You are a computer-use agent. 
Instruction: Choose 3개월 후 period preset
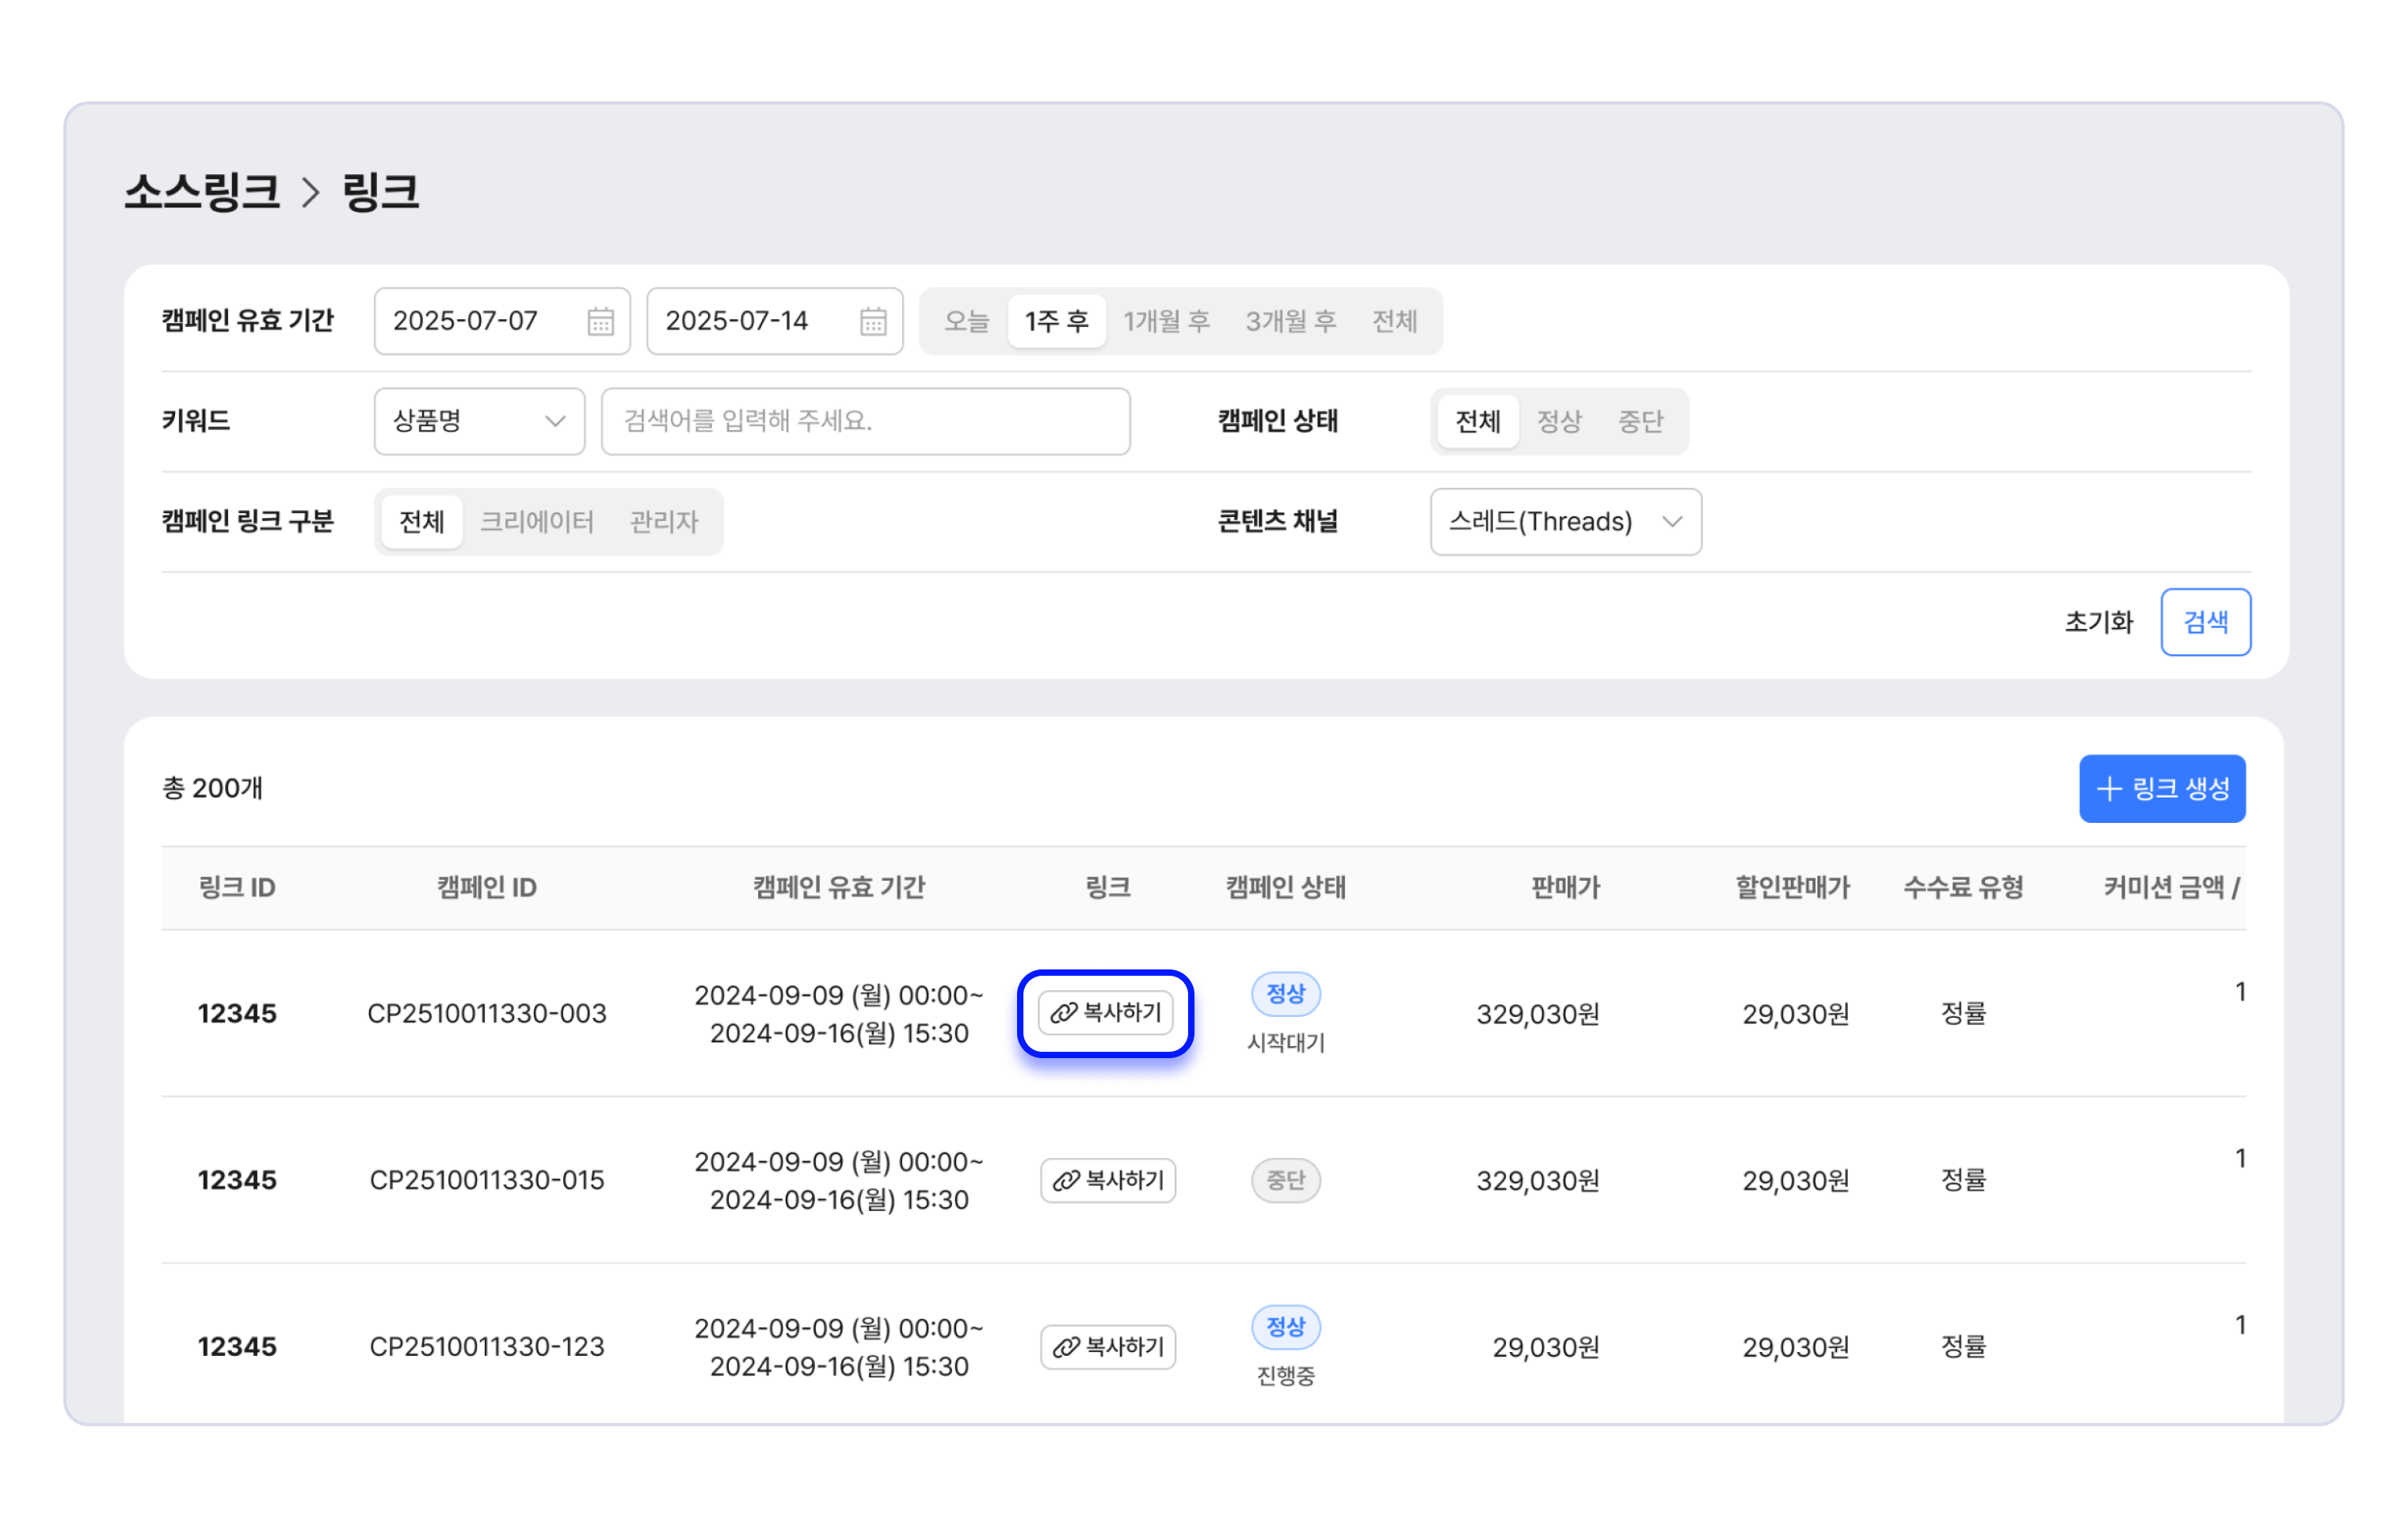pos(1290,321)
